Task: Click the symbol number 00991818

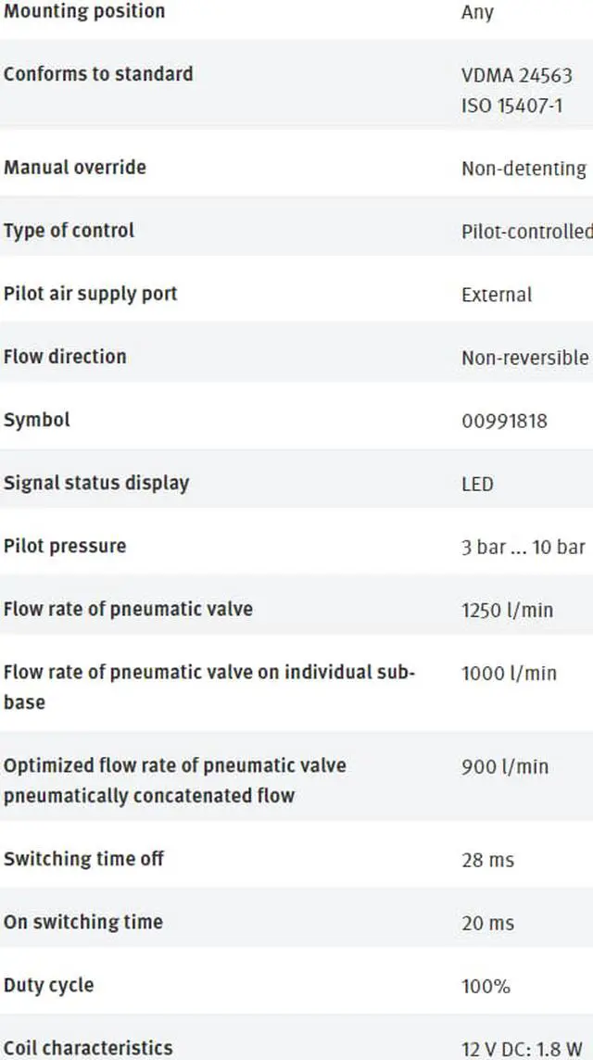Action: (x=504, y=421)
